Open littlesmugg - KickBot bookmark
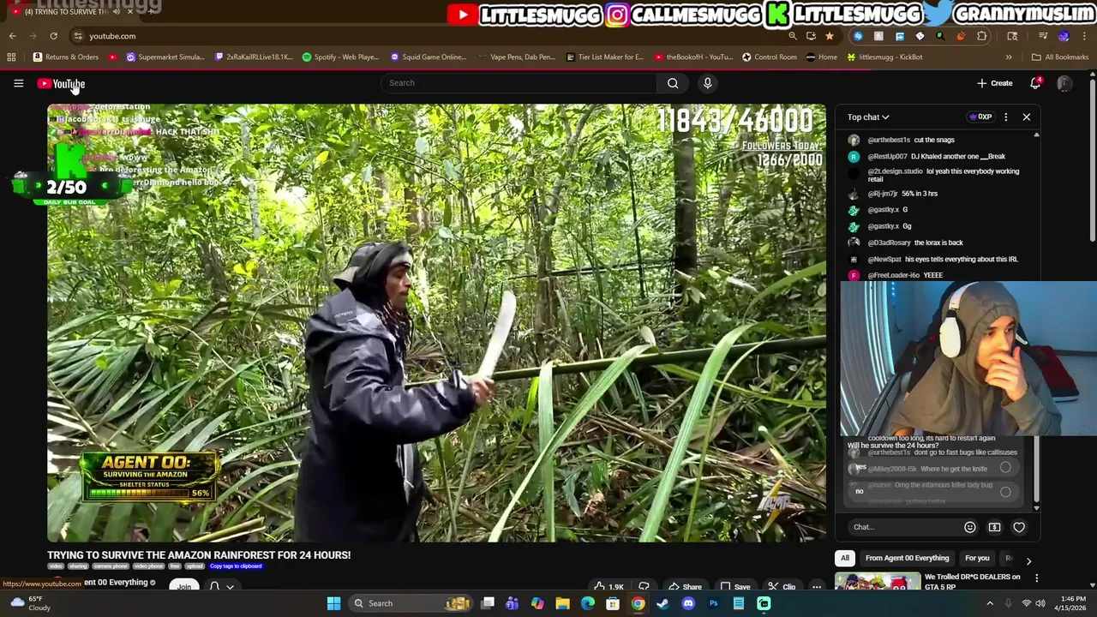 pos(884,57)
